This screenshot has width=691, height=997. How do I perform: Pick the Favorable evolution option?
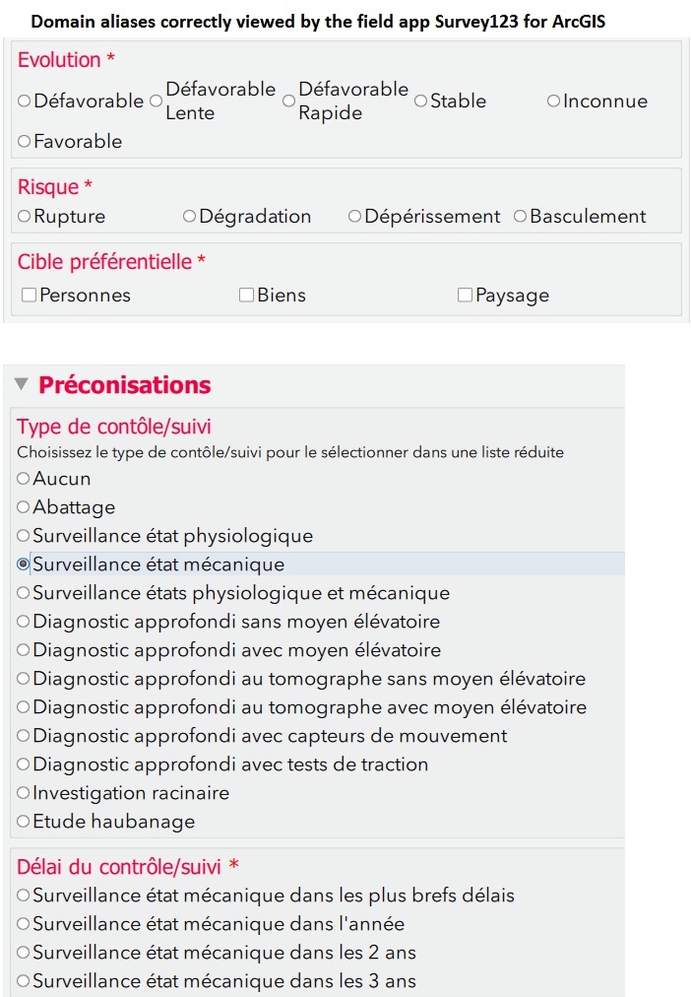[23, 141]
